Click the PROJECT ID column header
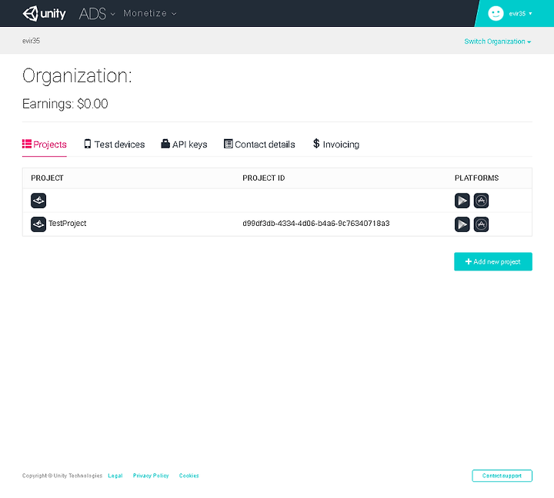The height and width of the screenshot is (498, 554). coord(264,178)
